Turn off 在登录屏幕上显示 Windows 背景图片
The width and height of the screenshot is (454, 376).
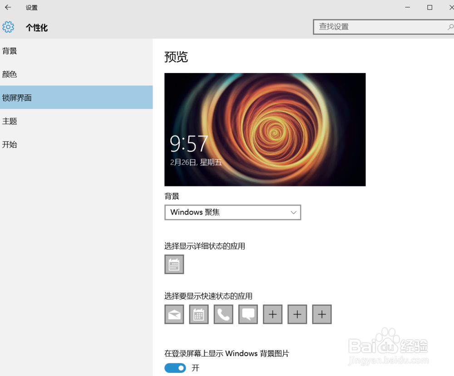coord(175,368)
